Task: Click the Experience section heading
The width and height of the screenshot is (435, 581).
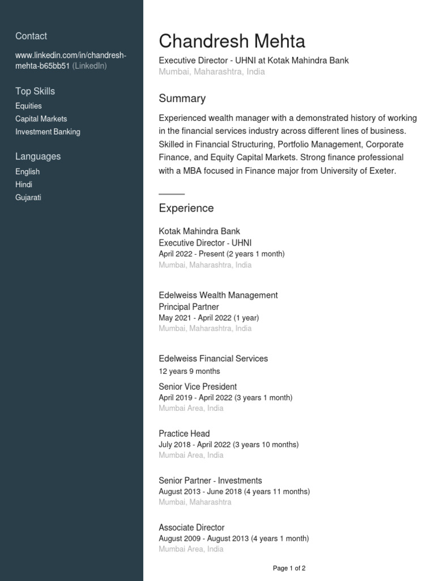Action: click(186, 208)
